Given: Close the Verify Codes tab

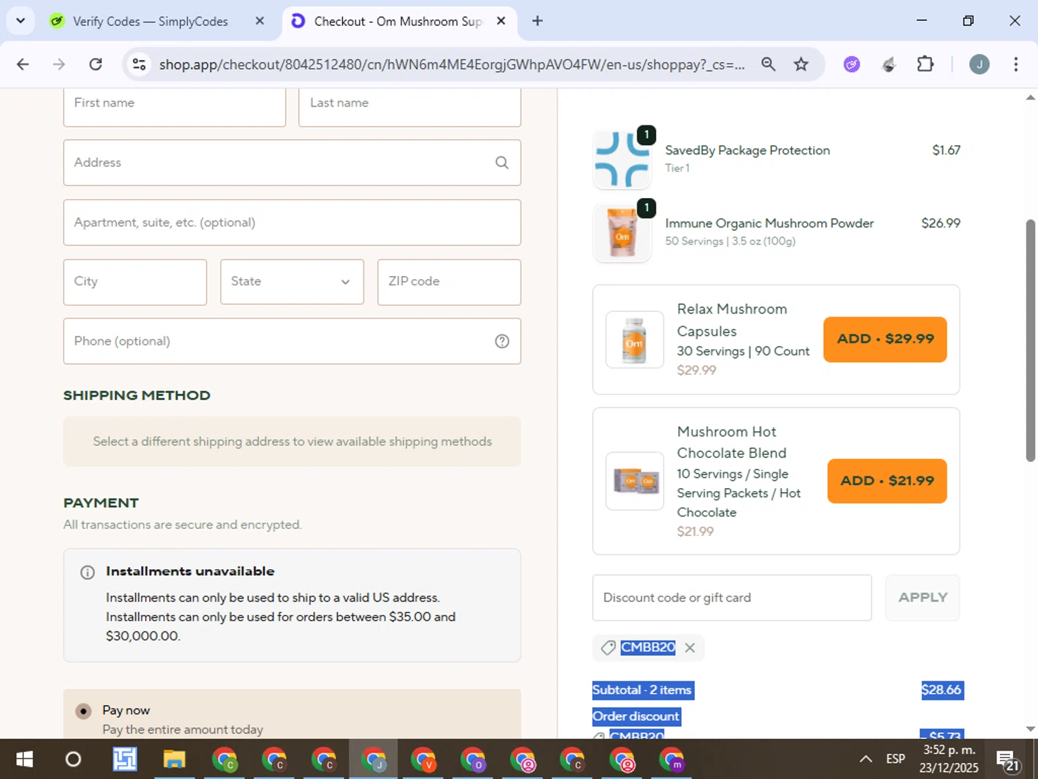Looking at the screenshot, I should [259, 21].
